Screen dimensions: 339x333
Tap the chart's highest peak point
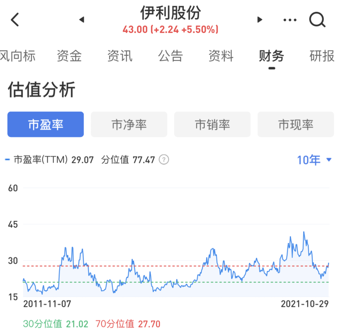click(x=304, y=232)
